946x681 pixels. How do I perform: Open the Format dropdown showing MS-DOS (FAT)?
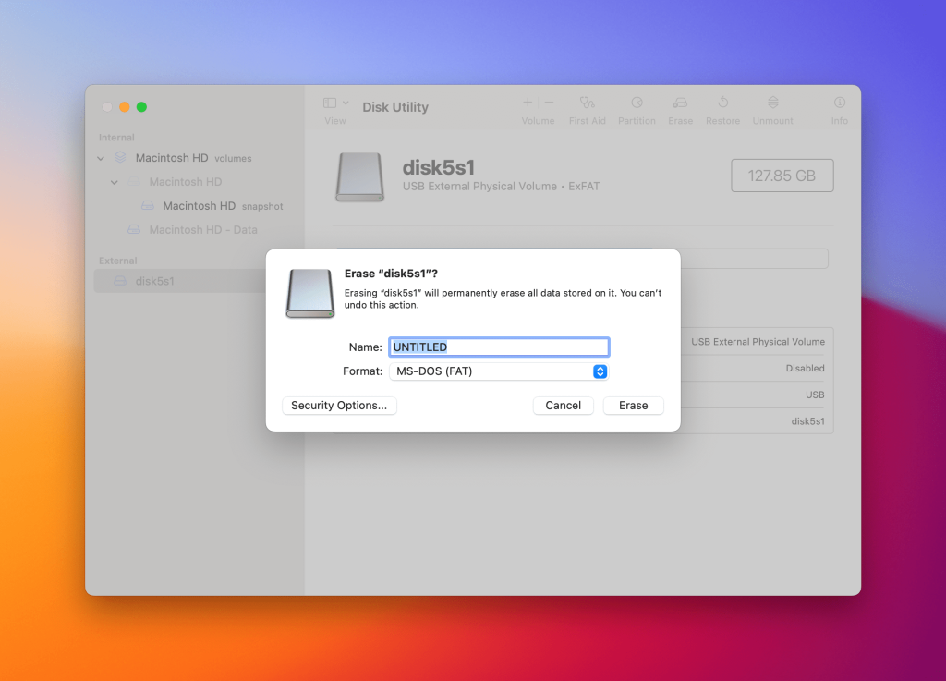499,371
